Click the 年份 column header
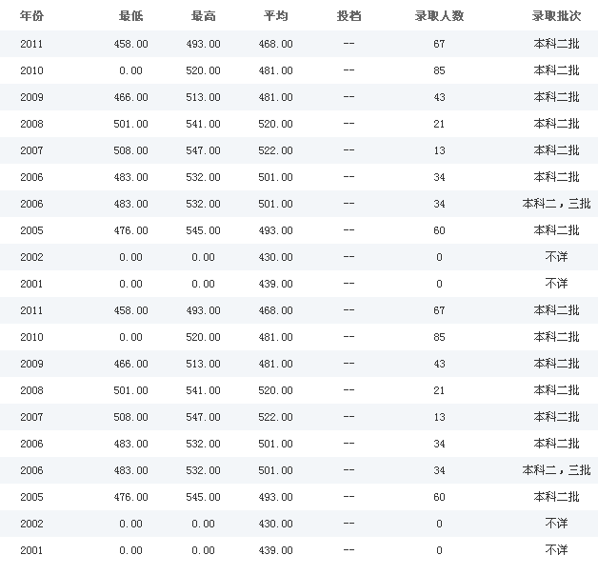This screenshot has width=598, height=575. tap(31, 17)
